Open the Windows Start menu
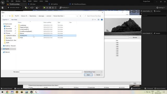 [x=2, y=92]
